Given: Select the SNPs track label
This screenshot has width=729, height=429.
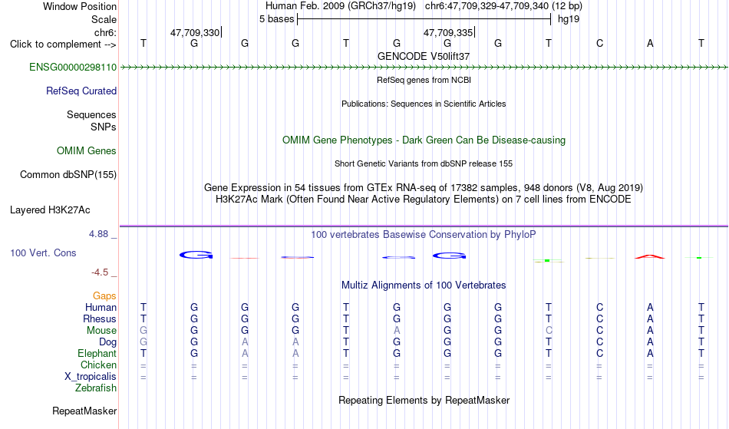Looking at the screenshot, I should (x=104, y=127).
